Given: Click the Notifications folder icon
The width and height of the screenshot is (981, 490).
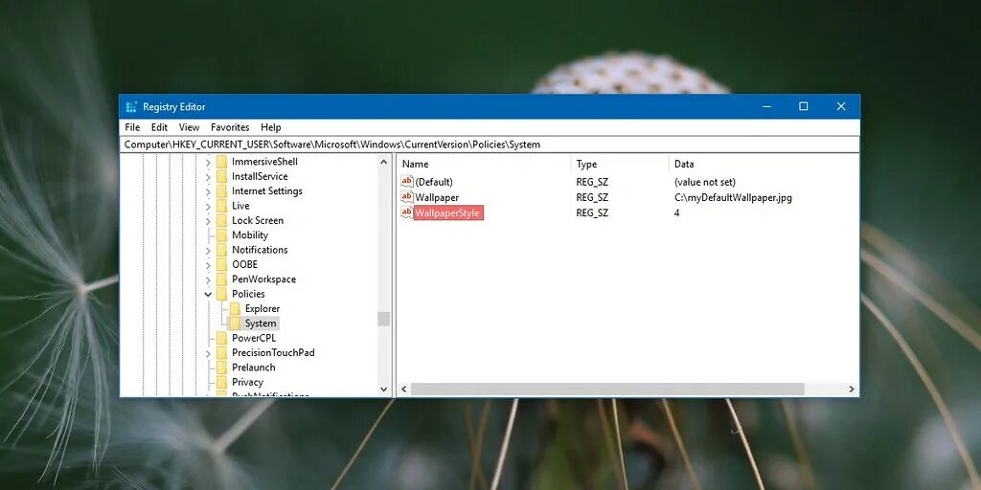Looking at the screenshot, I should (221, 250).
